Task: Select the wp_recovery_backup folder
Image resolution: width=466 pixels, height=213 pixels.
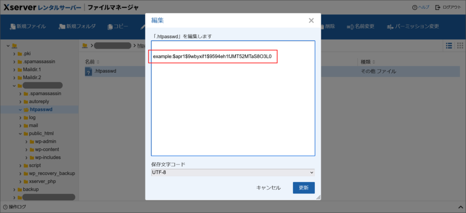Action: (52, 173)
